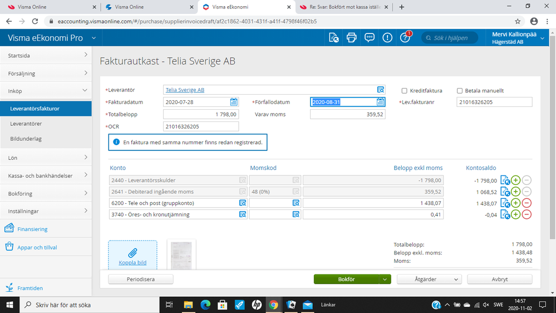Click the Koppla bild link

[x=132, y=263]
